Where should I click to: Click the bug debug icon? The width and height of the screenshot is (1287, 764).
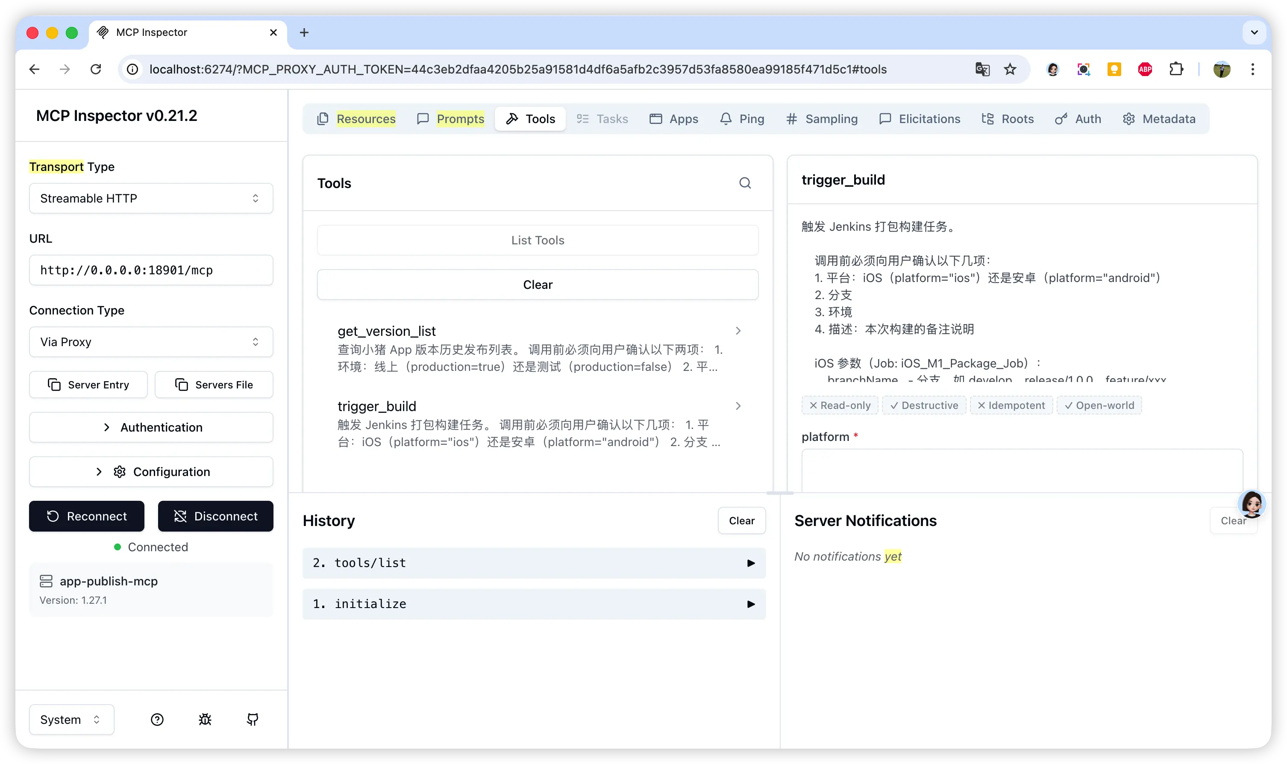tap(205, 719)
